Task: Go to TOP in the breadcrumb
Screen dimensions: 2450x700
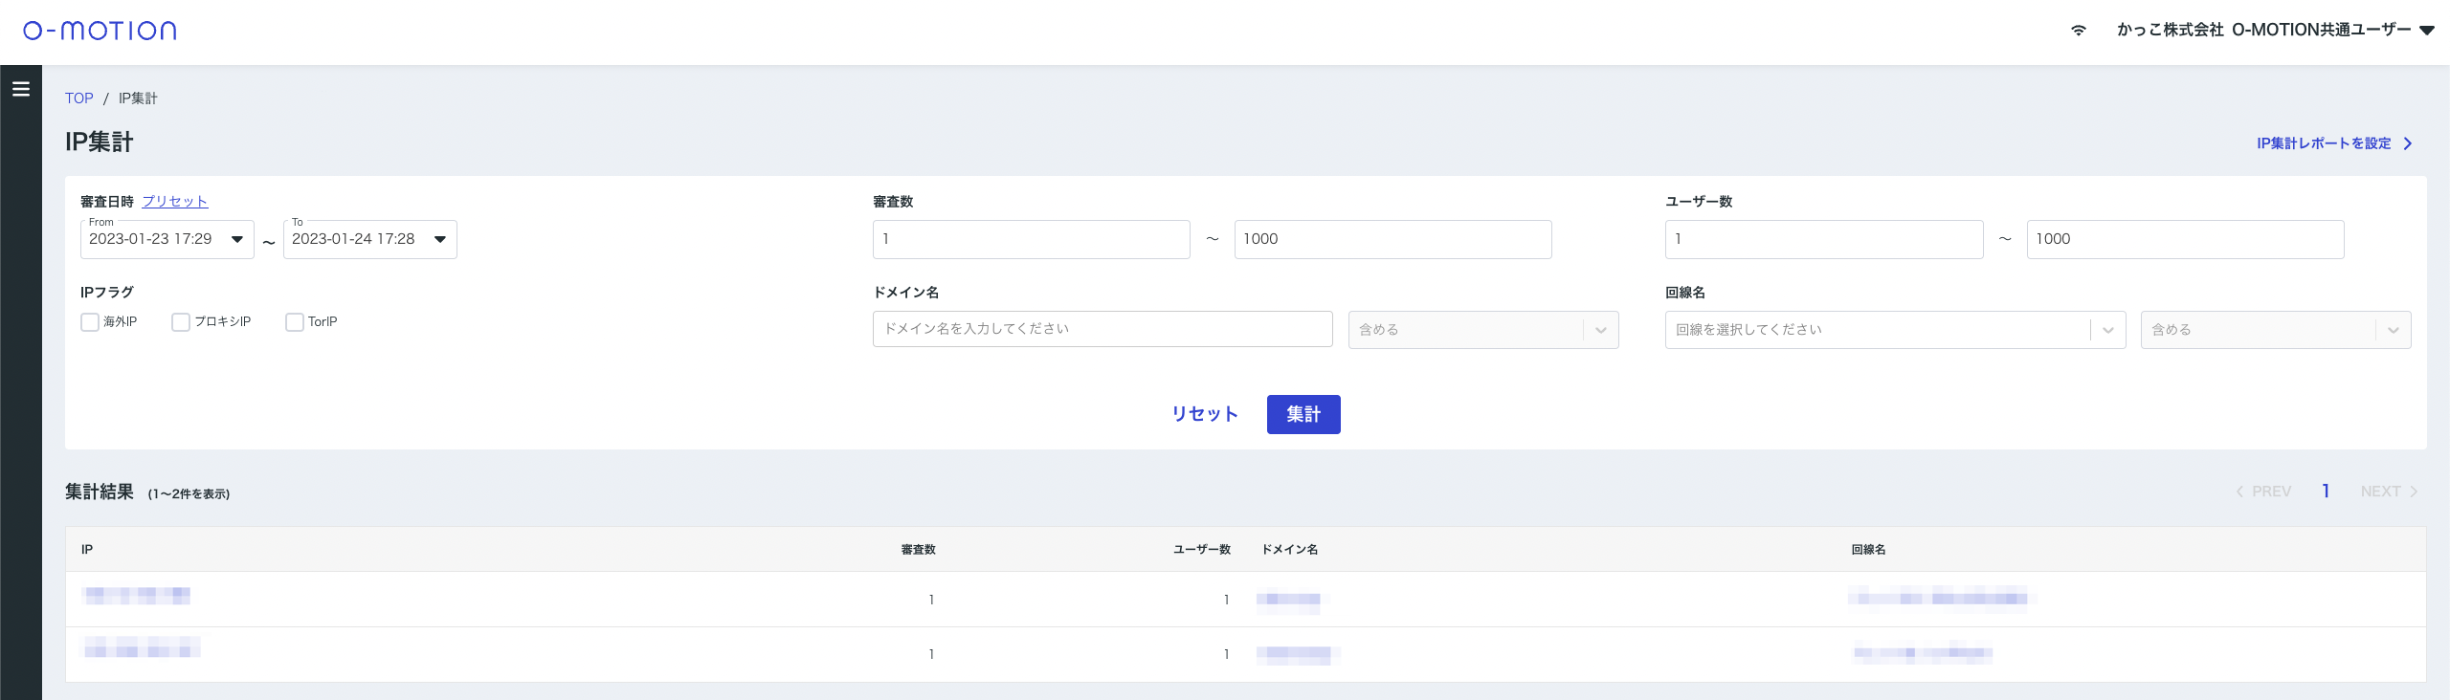Action: (78, 98)
